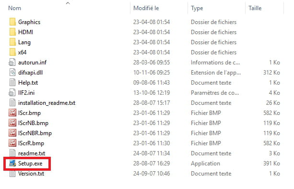Select the HDMI folder icon

point(12,32)
